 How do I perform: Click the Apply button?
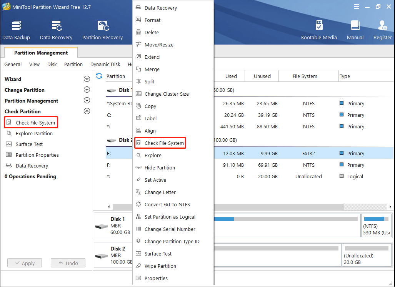[25, 263]
